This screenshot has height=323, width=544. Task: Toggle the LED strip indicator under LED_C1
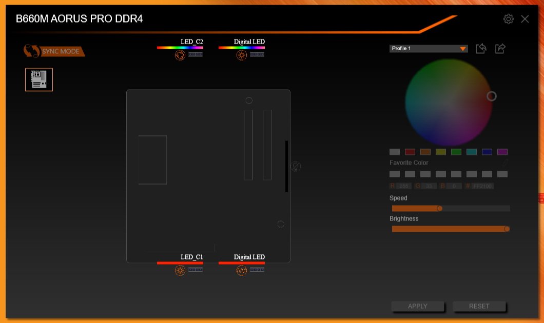[x=196, y=270]
